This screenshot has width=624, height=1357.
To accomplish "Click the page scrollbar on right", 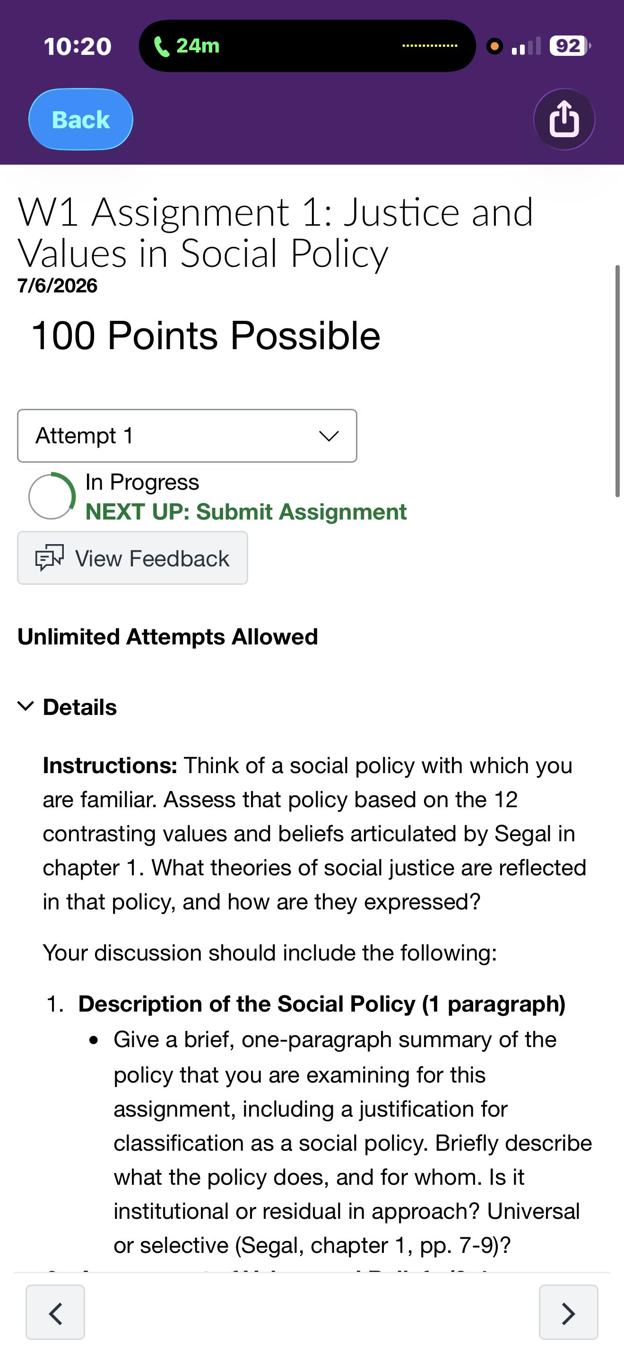I will [618, 381].
